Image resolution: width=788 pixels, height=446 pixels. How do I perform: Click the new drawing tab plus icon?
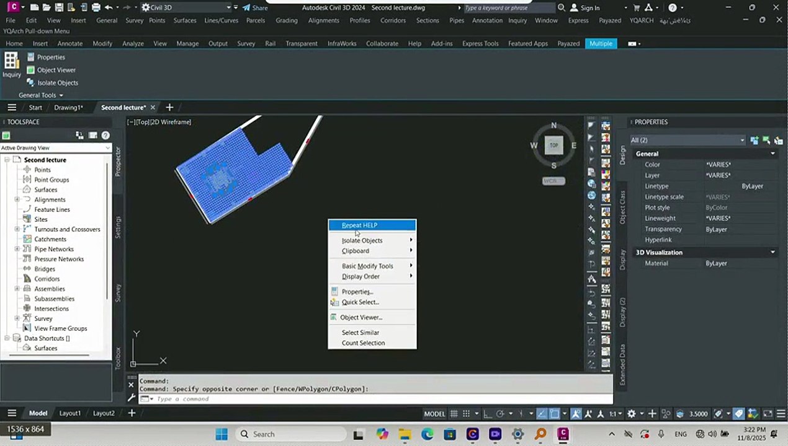(169, 107)
